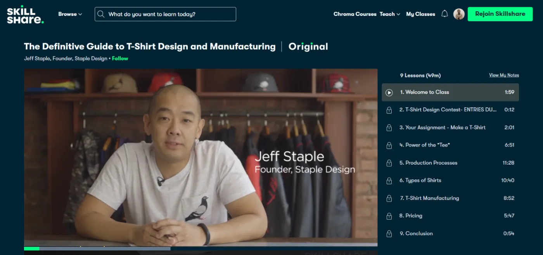Select lesson 5 Production Processes
The image size is (543, 255).
(x=450, y=163)
